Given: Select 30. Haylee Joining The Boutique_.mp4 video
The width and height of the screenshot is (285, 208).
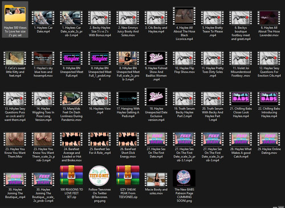Looking at the screenshot, I should [x=15, y=180].
